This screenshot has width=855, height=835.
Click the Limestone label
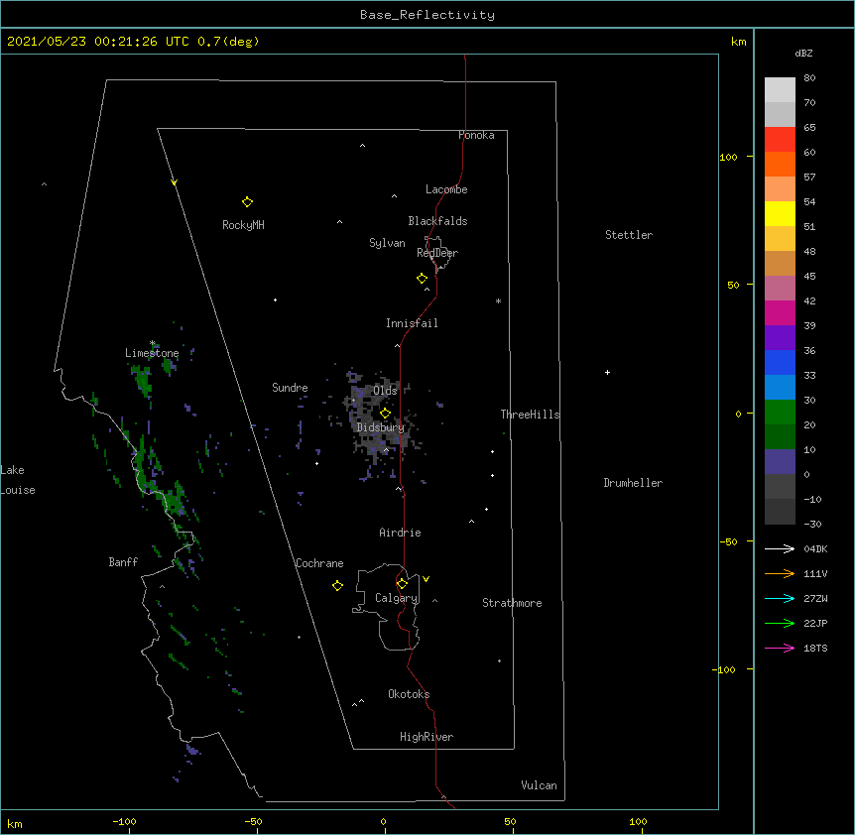(152, 353)
